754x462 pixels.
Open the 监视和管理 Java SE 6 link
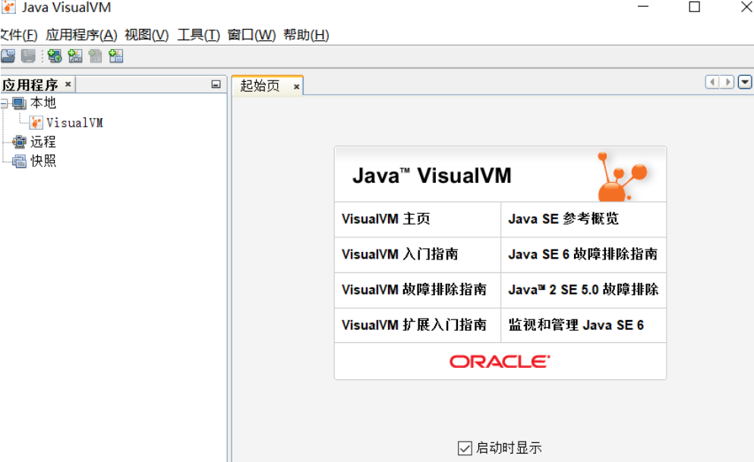click(576, 325)
